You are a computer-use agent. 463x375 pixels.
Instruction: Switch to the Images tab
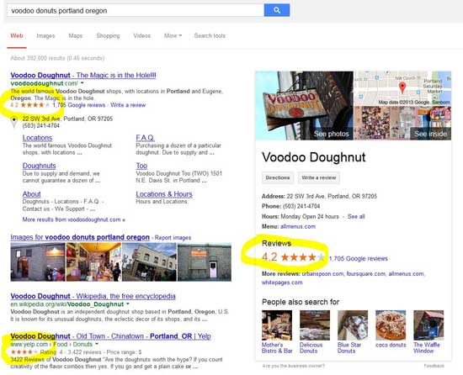45,35
